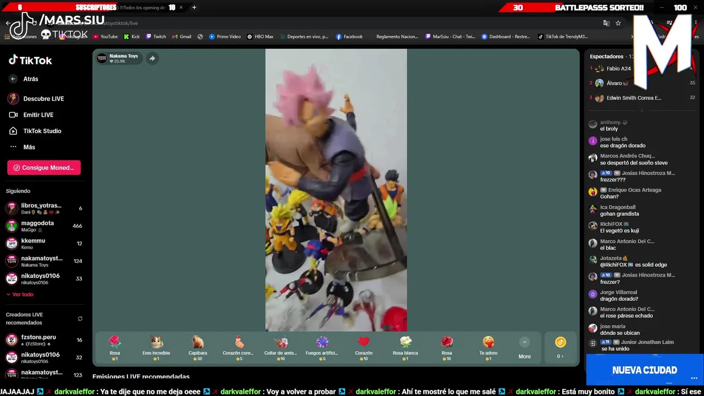Click Enrique Ocas Arteaga's chat message
Viewport: 704px width, 396px height.
[609, 196]
